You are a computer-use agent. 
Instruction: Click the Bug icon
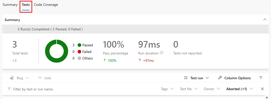coord(12,78)
